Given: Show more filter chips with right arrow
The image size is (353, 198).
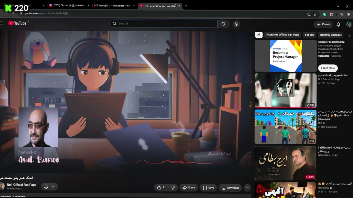Looking at the screenshot, I should pyautogui.click(x=349, y=35).
